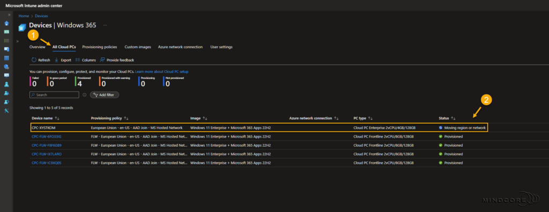
Task: Go to Home breadcrumb link
Action: point(24,16)
